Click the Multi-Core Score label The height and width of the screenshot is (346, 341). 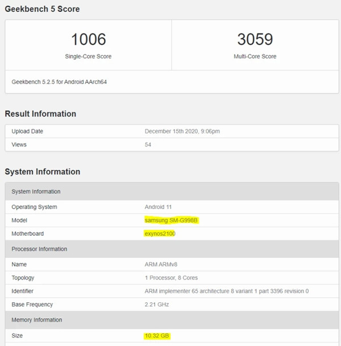coord(255,56)
